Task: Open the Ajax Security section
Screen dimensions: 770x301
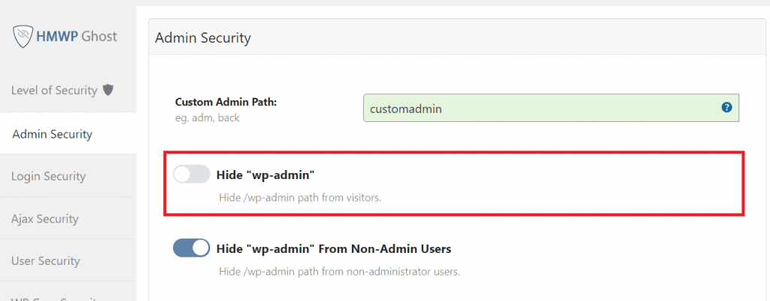Action: [x=45, y=219]
